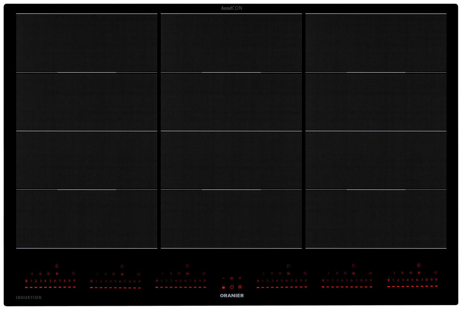
Task: Click the hoodCON label at the top
Action: 231,8
